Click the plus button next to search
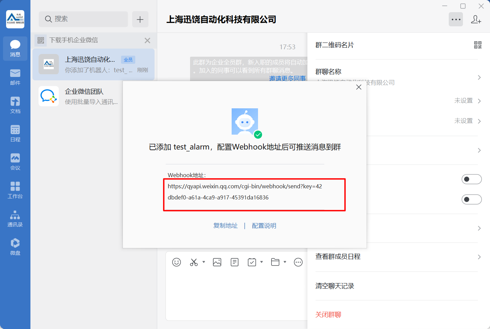The width and height of the screenshot is (490, 329). tap(140, 19)
